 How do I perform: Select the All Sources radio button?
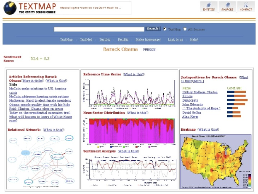[185, 29]
